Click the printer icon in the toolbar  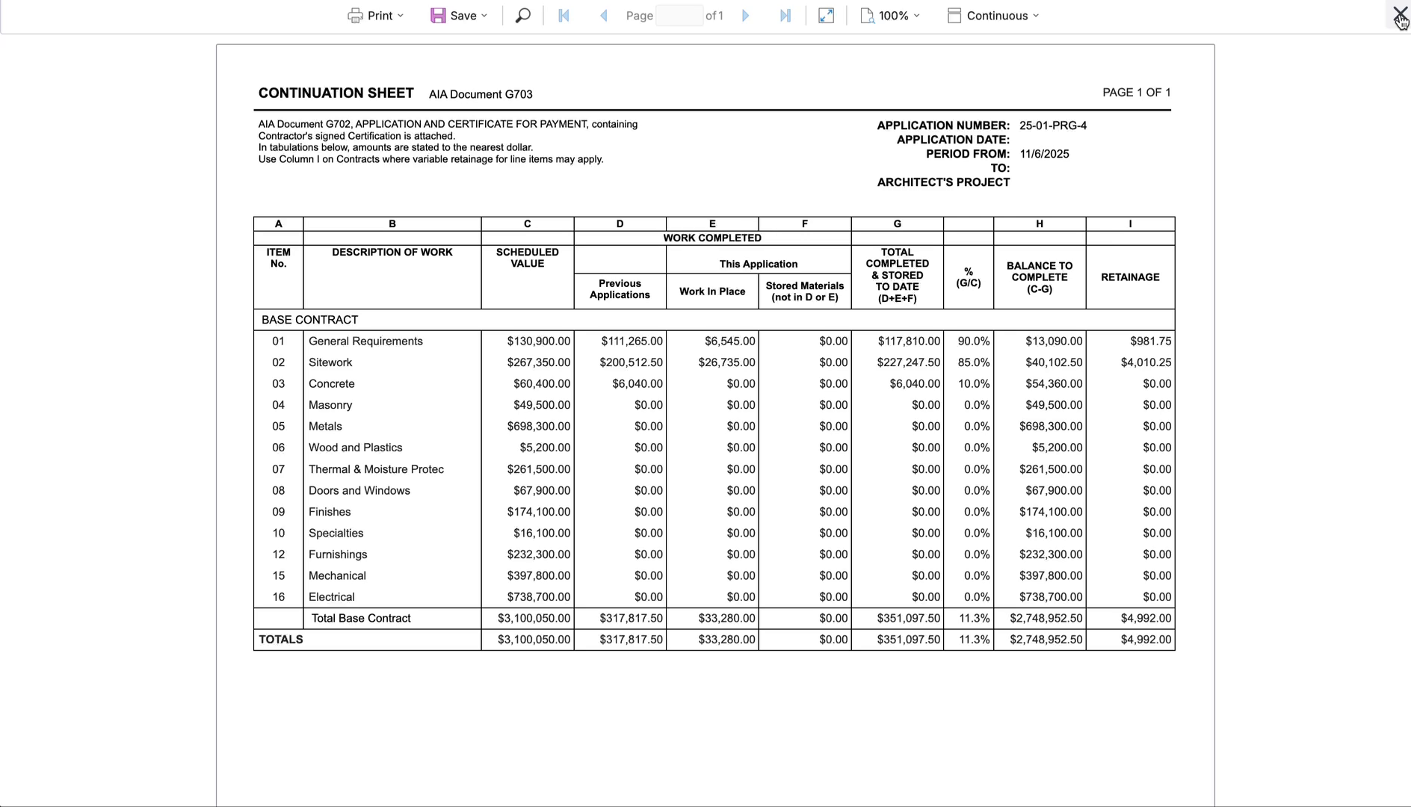(x=355, y=16)
